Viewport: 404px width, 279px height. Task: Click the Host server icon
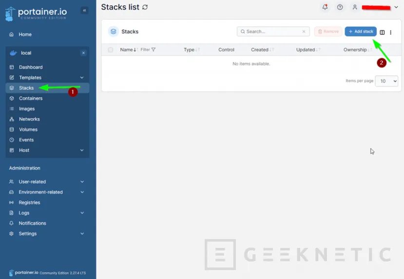pos(12,150)
